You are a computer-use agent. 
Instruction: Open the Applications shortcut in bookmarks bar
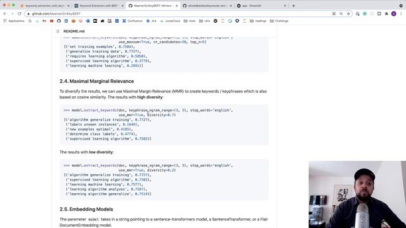14,21
